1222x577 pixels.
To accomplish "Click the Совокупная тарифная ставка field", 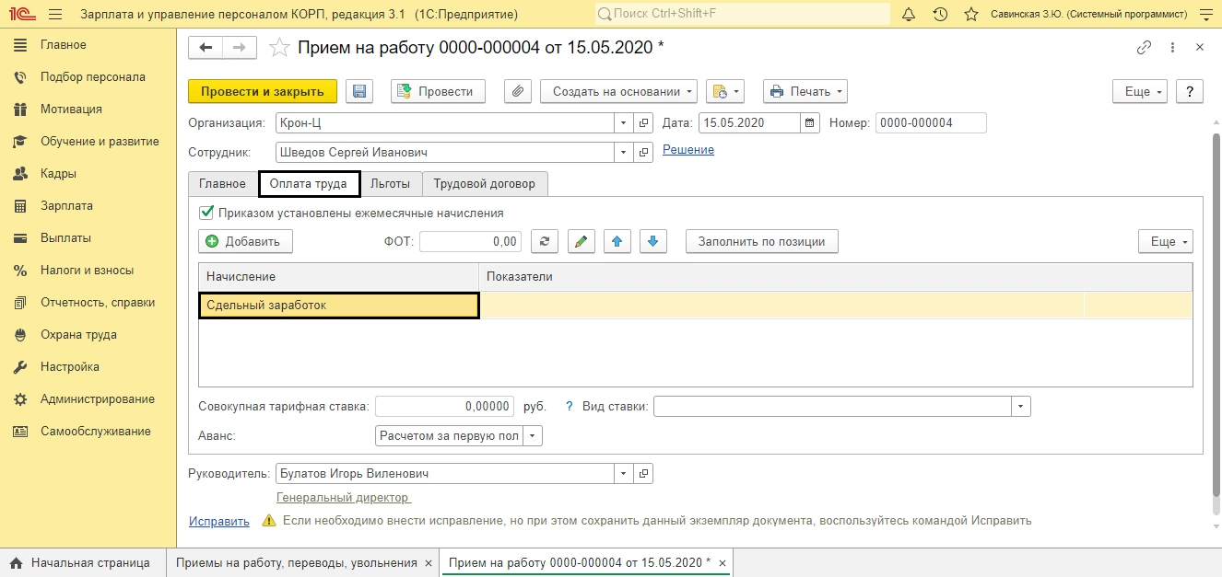I will (444, 407).
